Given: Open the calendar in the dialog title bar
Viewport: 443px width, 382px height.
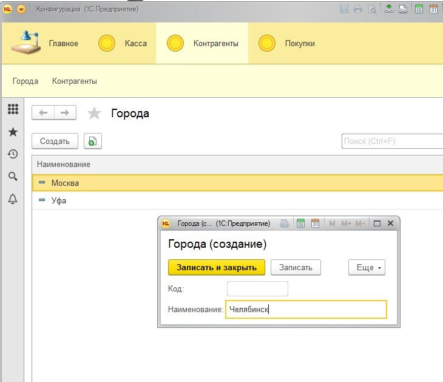Looking at the screenshot, I should pyautogui.click(x=315, y=223).
